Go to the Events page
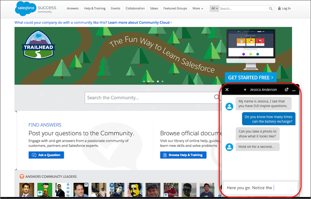The width and height of the screenshot is (311, 199). (x=116, y=8)
